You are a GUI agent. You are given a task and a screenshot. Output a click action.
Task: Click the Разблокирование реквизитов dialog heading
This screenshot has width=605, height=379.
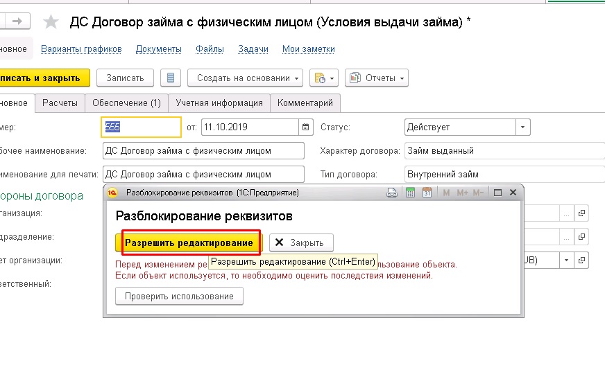click(204, 215)
